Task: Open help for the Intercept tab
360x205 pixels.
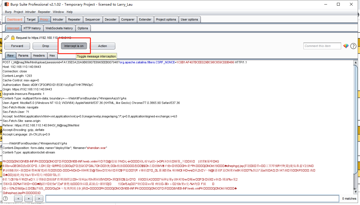Action: pos(354,46)
